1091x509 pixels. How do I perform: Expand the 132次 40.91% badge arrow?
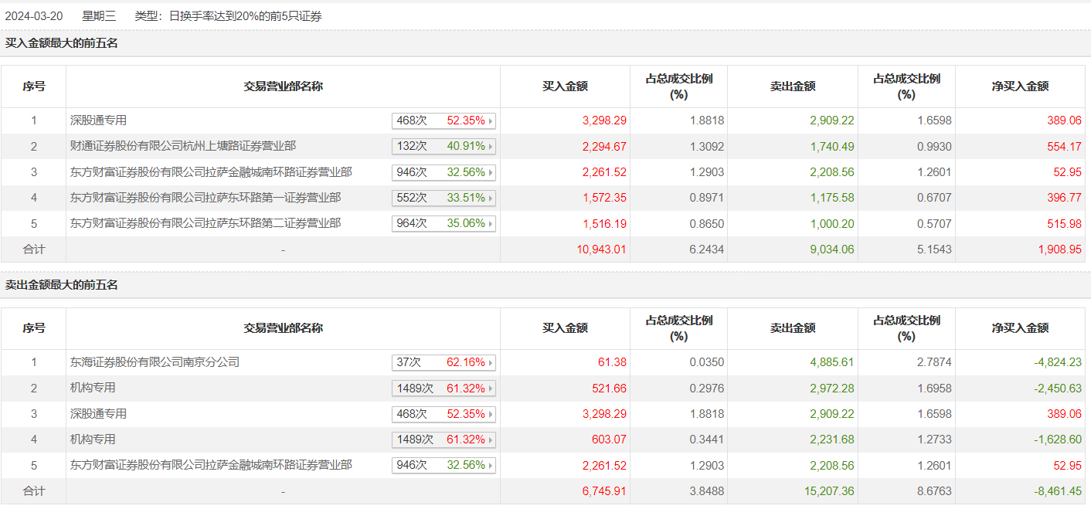click(x=490, y=147)
